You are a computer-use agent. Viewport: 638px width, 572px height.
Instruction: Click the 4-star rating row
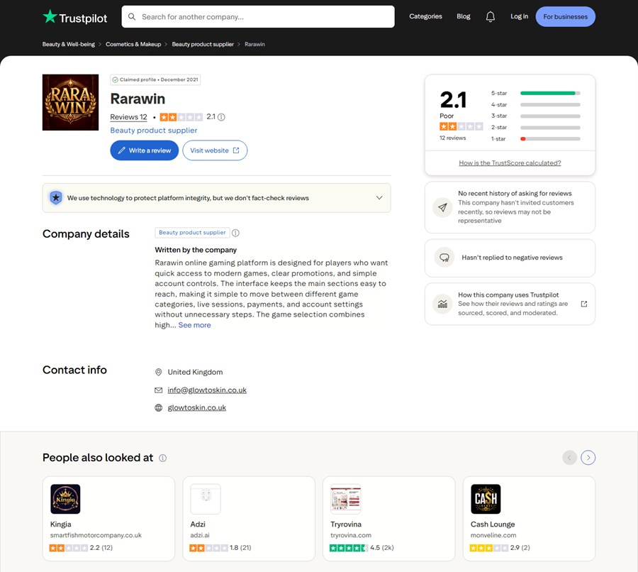click(x=535, y=105)
